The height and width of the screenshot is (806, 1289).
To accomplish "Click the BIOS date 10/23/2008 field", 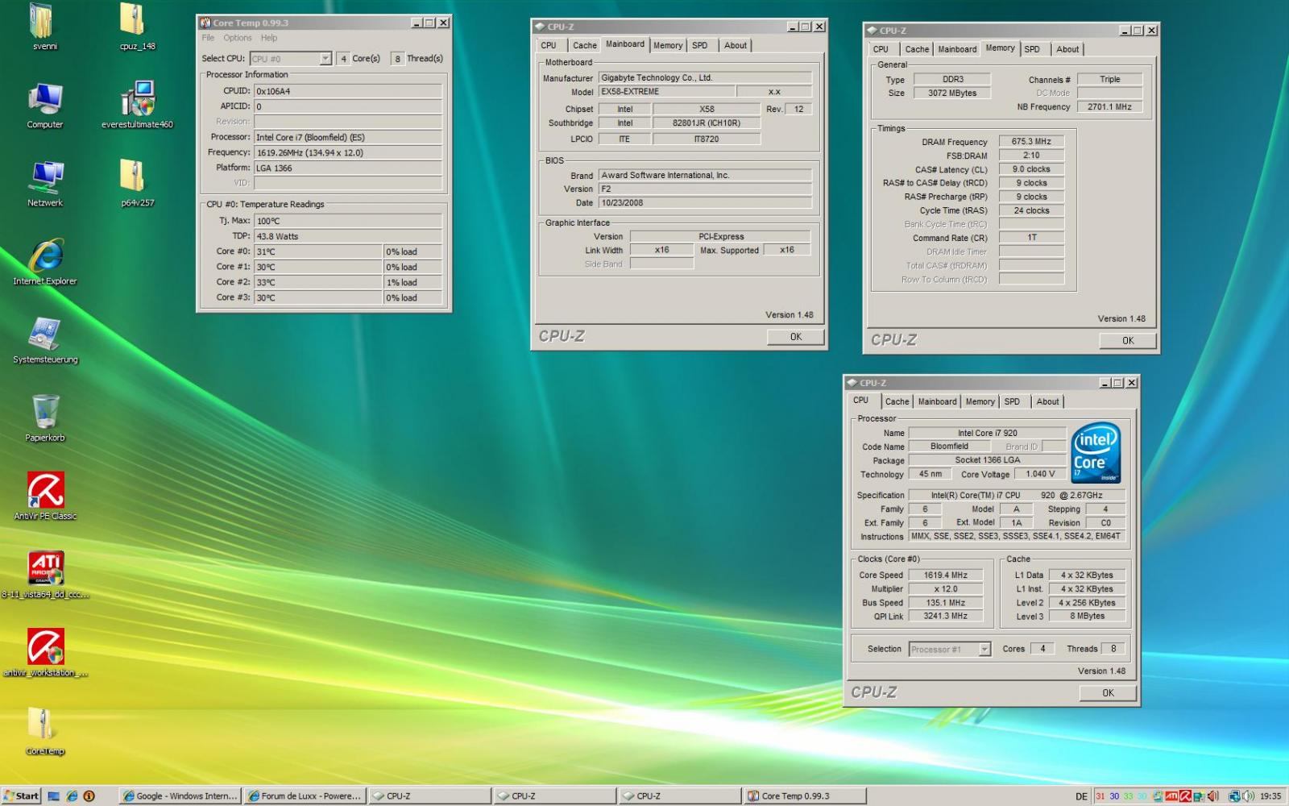I will 704,203.
